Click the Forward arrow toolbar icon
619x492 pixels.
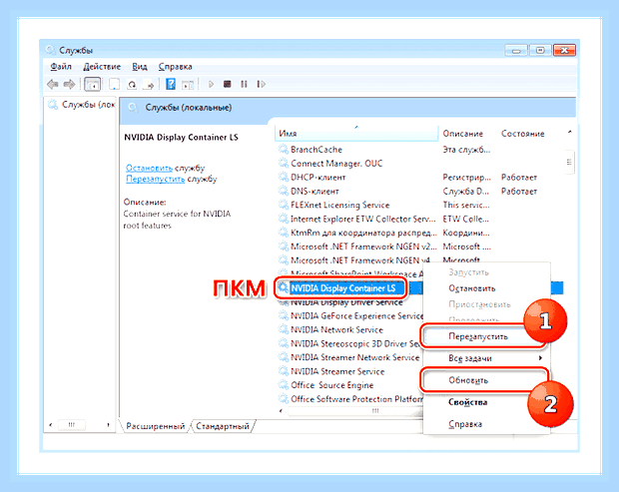coord(70,84)
